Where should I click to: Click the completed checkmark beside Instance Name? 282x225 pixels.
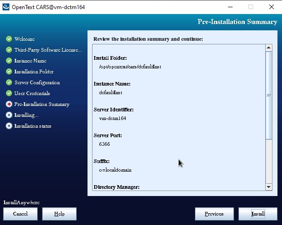coord(9,61)
